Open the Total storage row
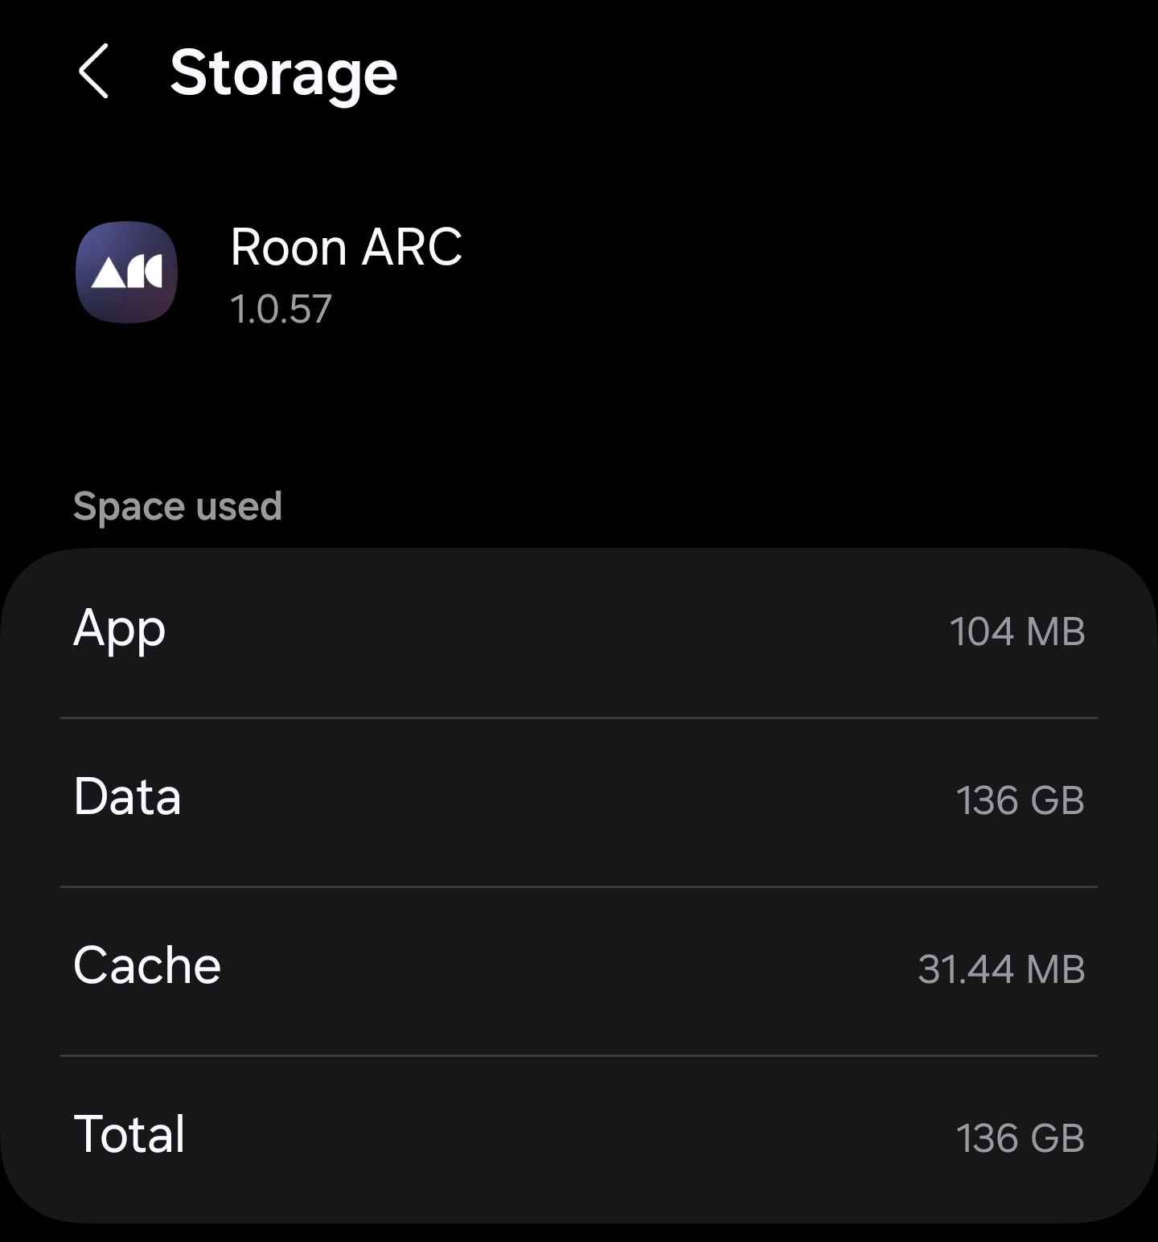Screen dimensions: 1158x1242 pyautogui.click(x=579, y=1139)
